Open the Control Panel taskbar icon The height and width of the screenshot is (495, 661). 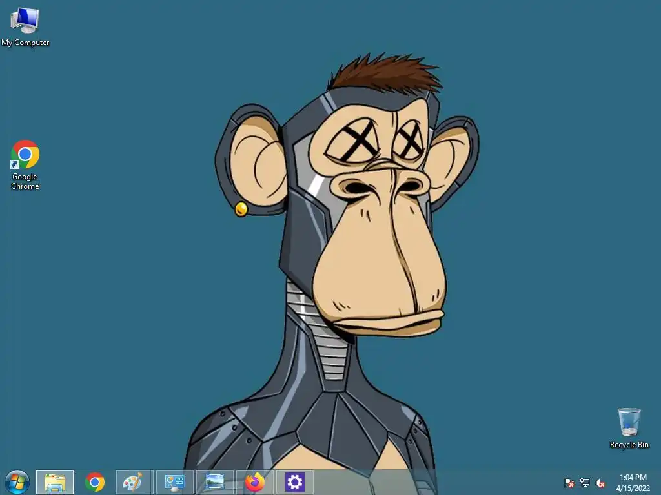pos(174,482)
